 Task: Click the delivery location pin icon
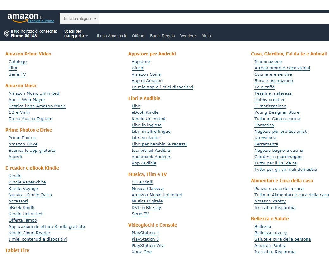7,34
